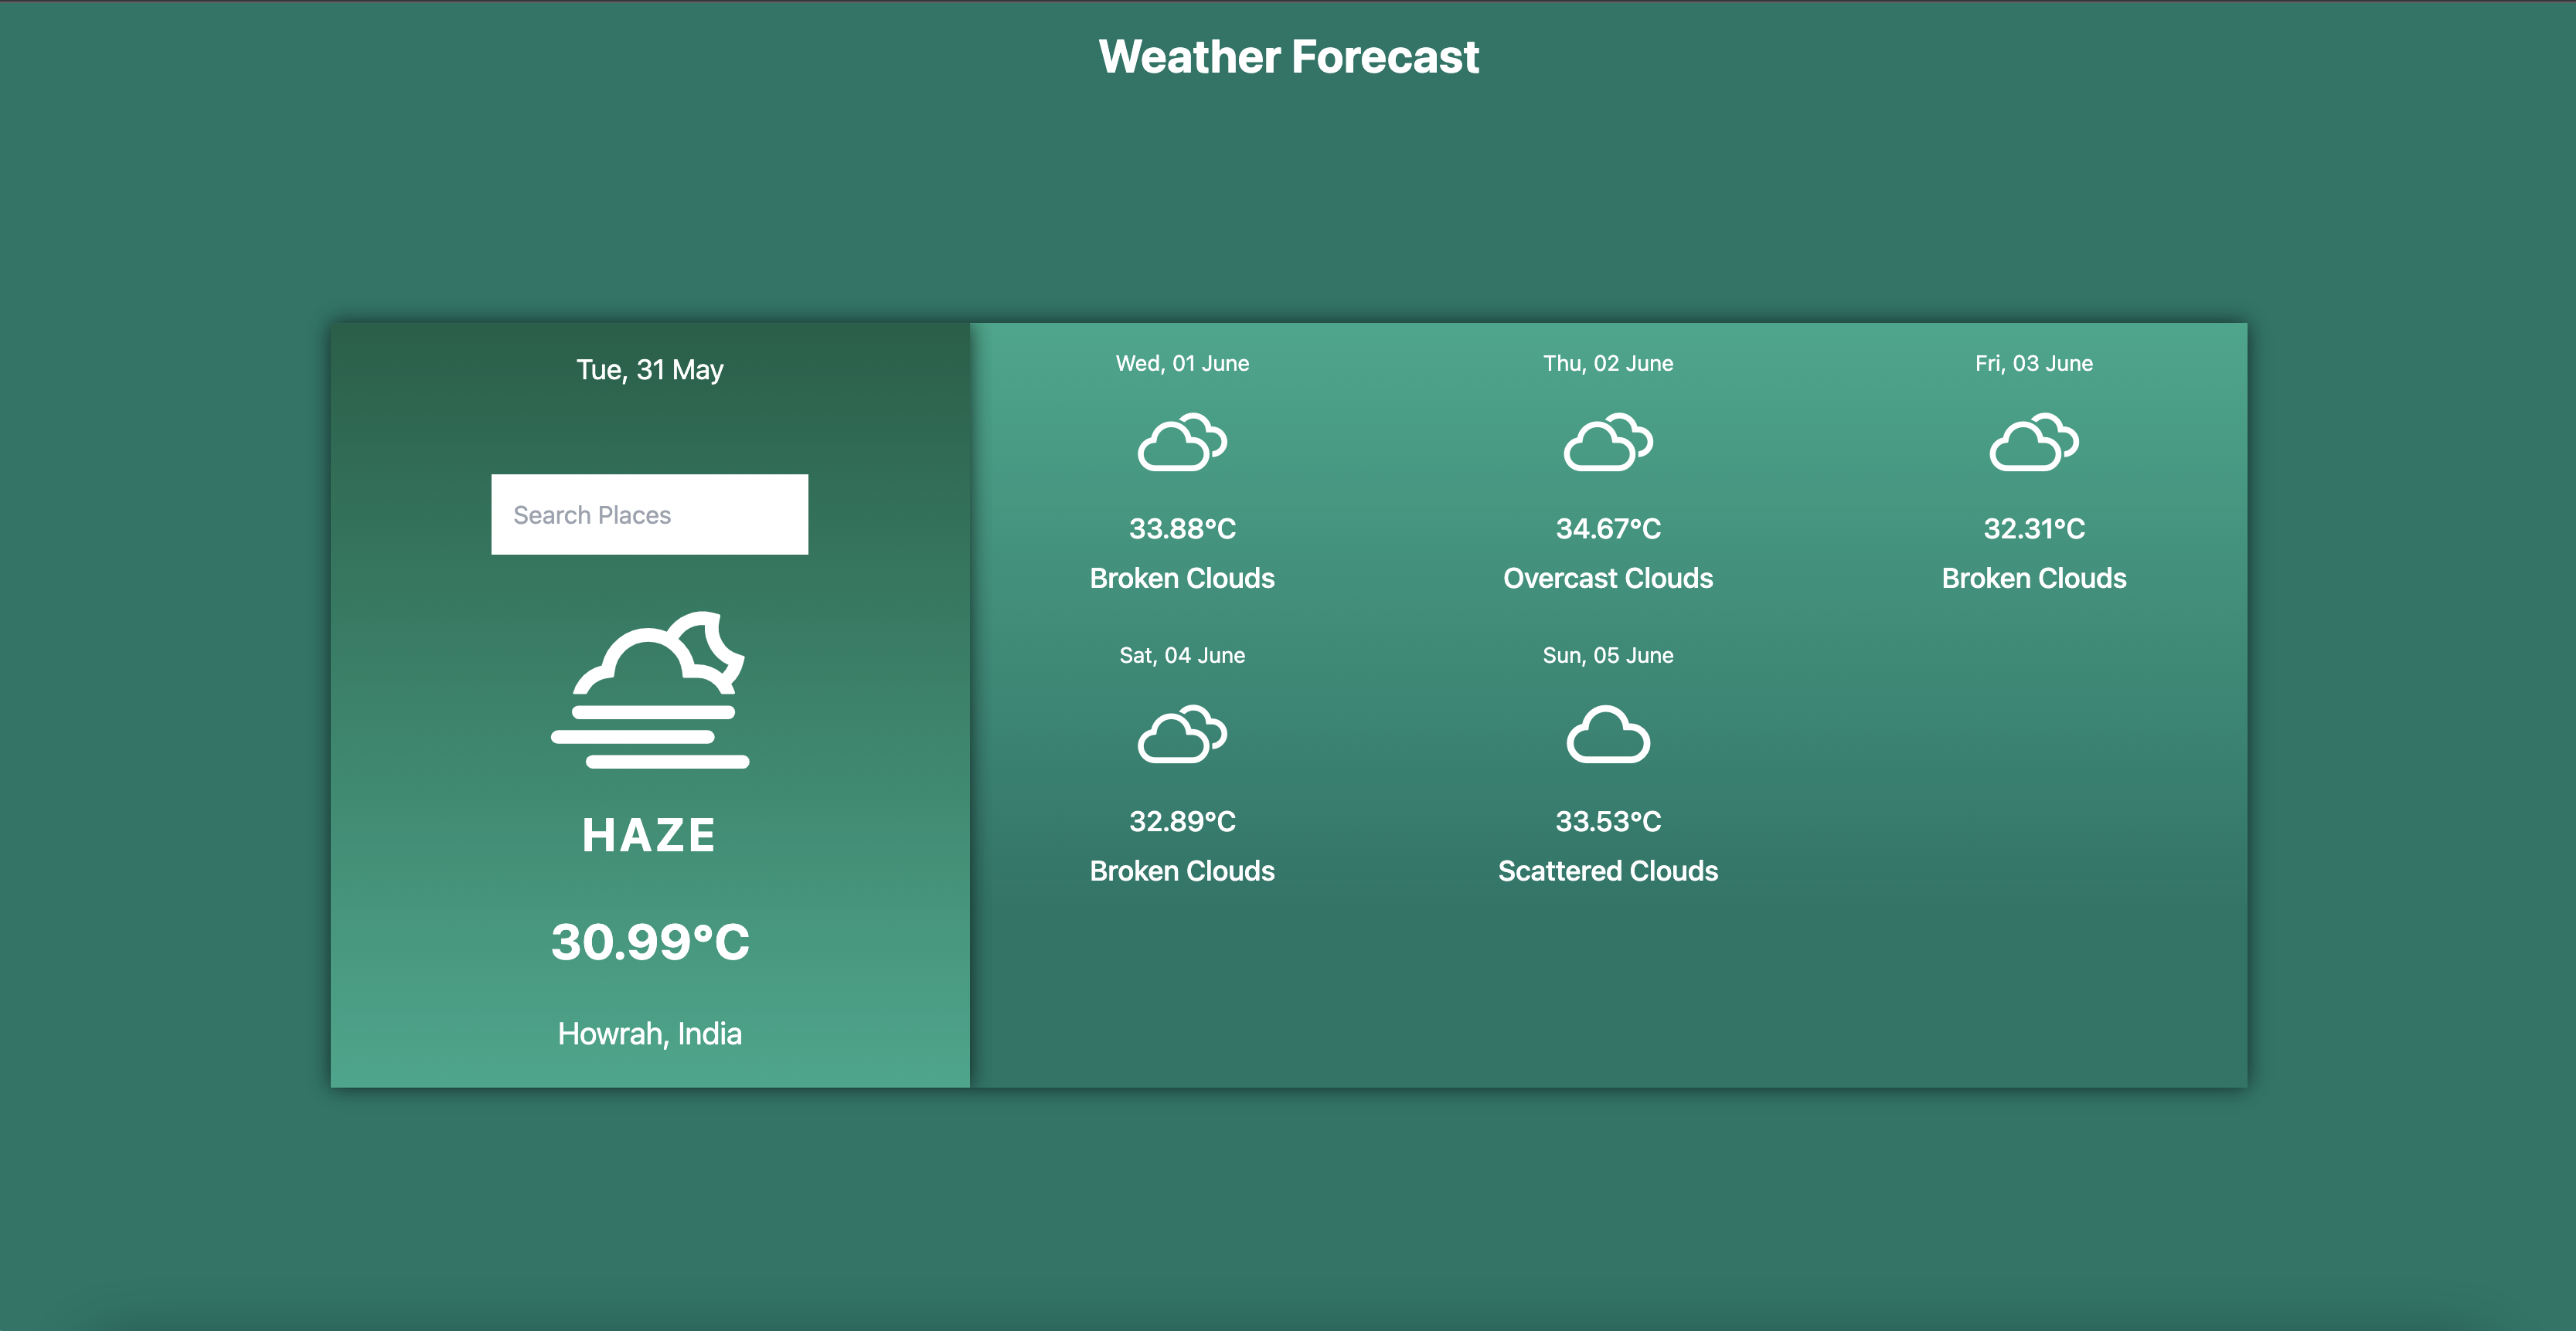The height and width of the screenshot is (1331, 2576).
Task: Click the 34.67°C temperature value
Action: tap(1608, 528)
